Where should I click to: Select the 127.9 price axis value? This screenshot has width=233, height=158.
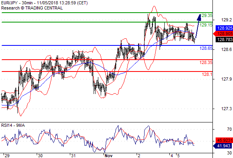click(226, 79)
